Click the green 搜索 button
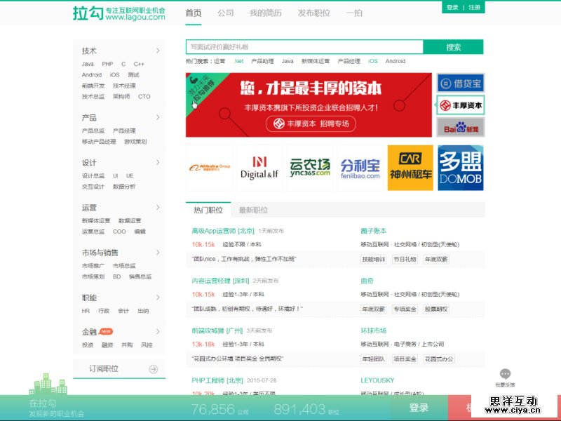Image resolution: width=561 pixels, height=421 pixels. tap(454, 47)
